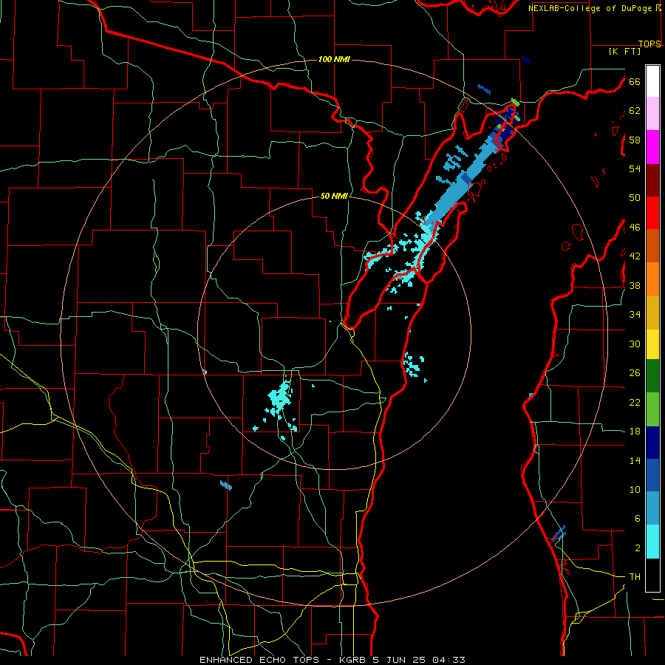Select the 50 legend label

(x=635, y=198)
